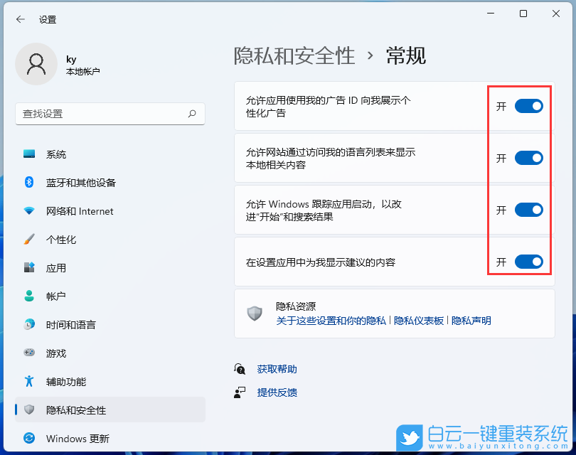Open the 系统 (System) settings section

pyautogui.click(x=57, y=154)
